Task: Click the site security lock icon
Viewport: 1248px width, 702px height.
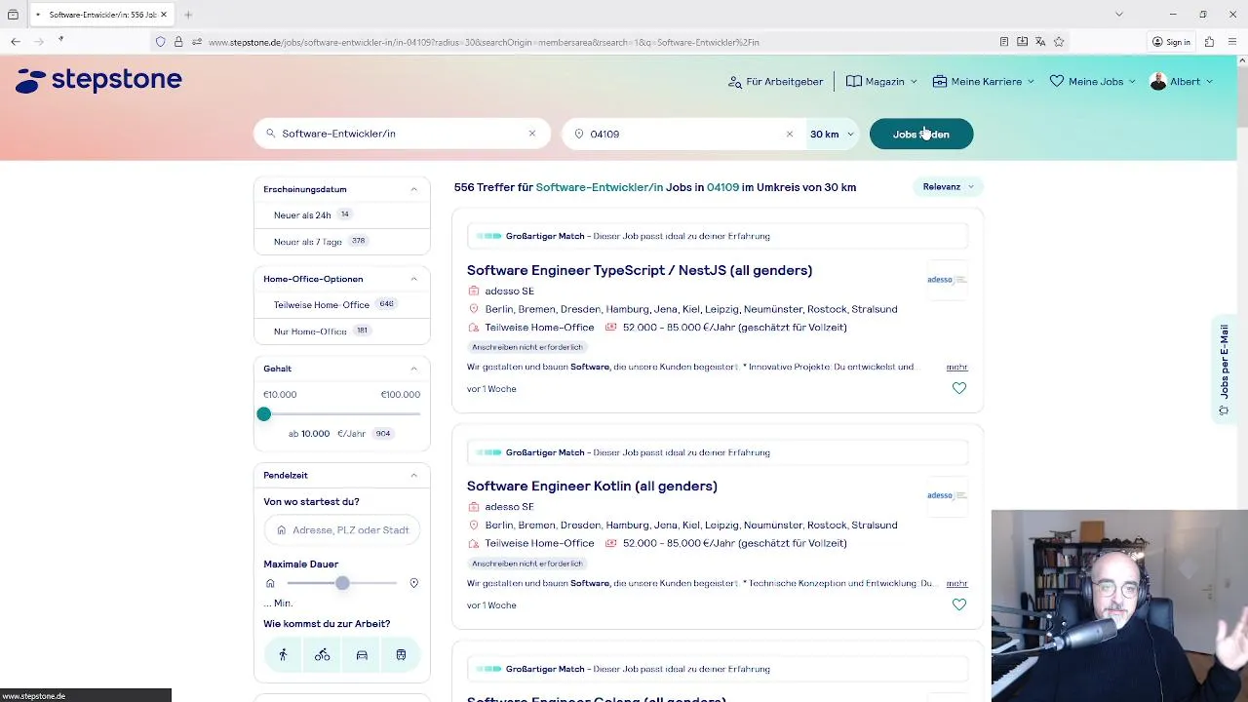Action: click(178, 42)
